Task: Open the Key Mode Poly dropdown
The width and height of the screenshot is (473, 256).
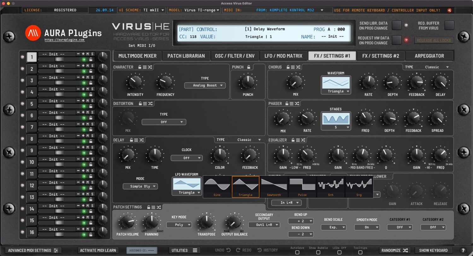Action: click(179, 225)
